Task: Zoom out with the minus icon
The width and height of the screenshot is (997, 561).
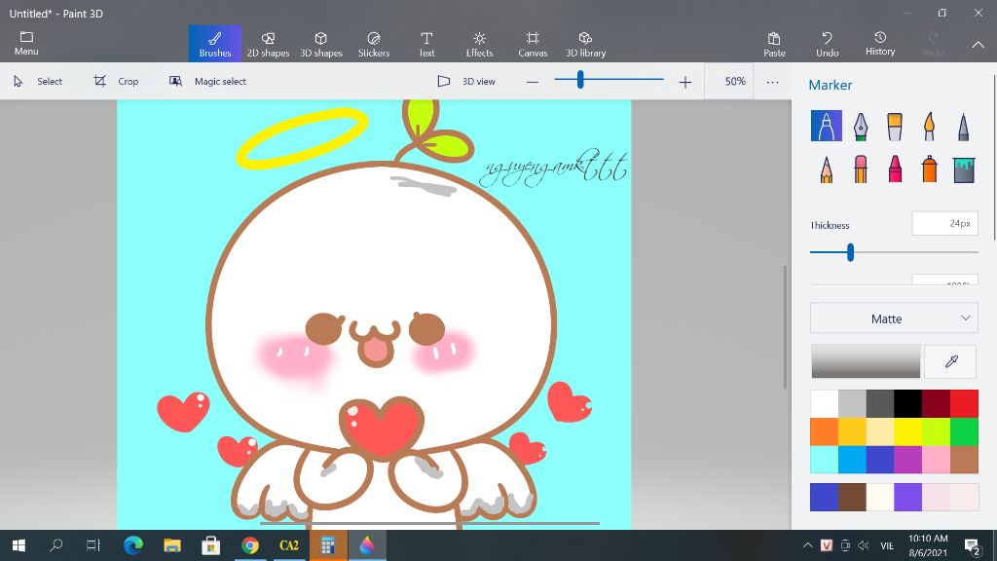Action: tap(533, 82)
